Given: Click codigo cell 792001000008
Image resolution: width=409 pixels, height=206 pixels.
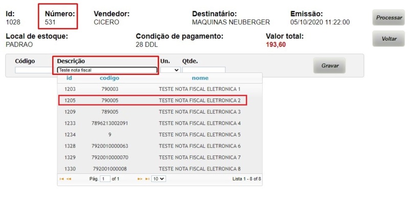Looking at the screenshot, I should coord(110,169).
